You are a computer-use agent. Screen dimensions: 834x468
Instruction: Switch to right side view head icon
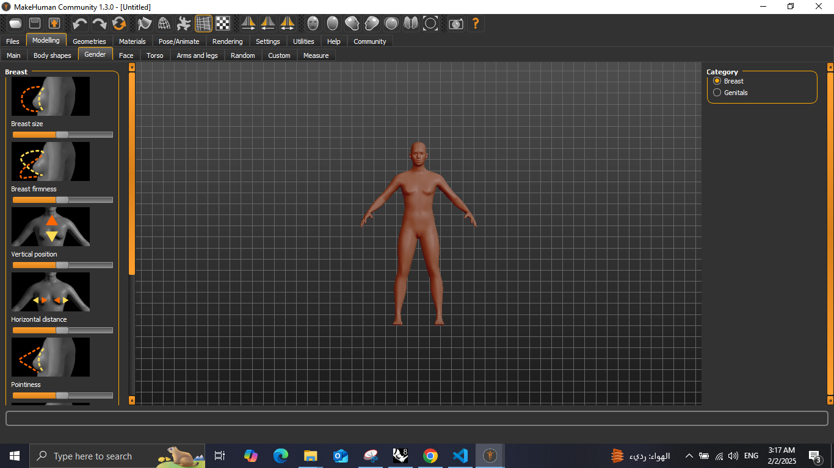coord(352,24)
